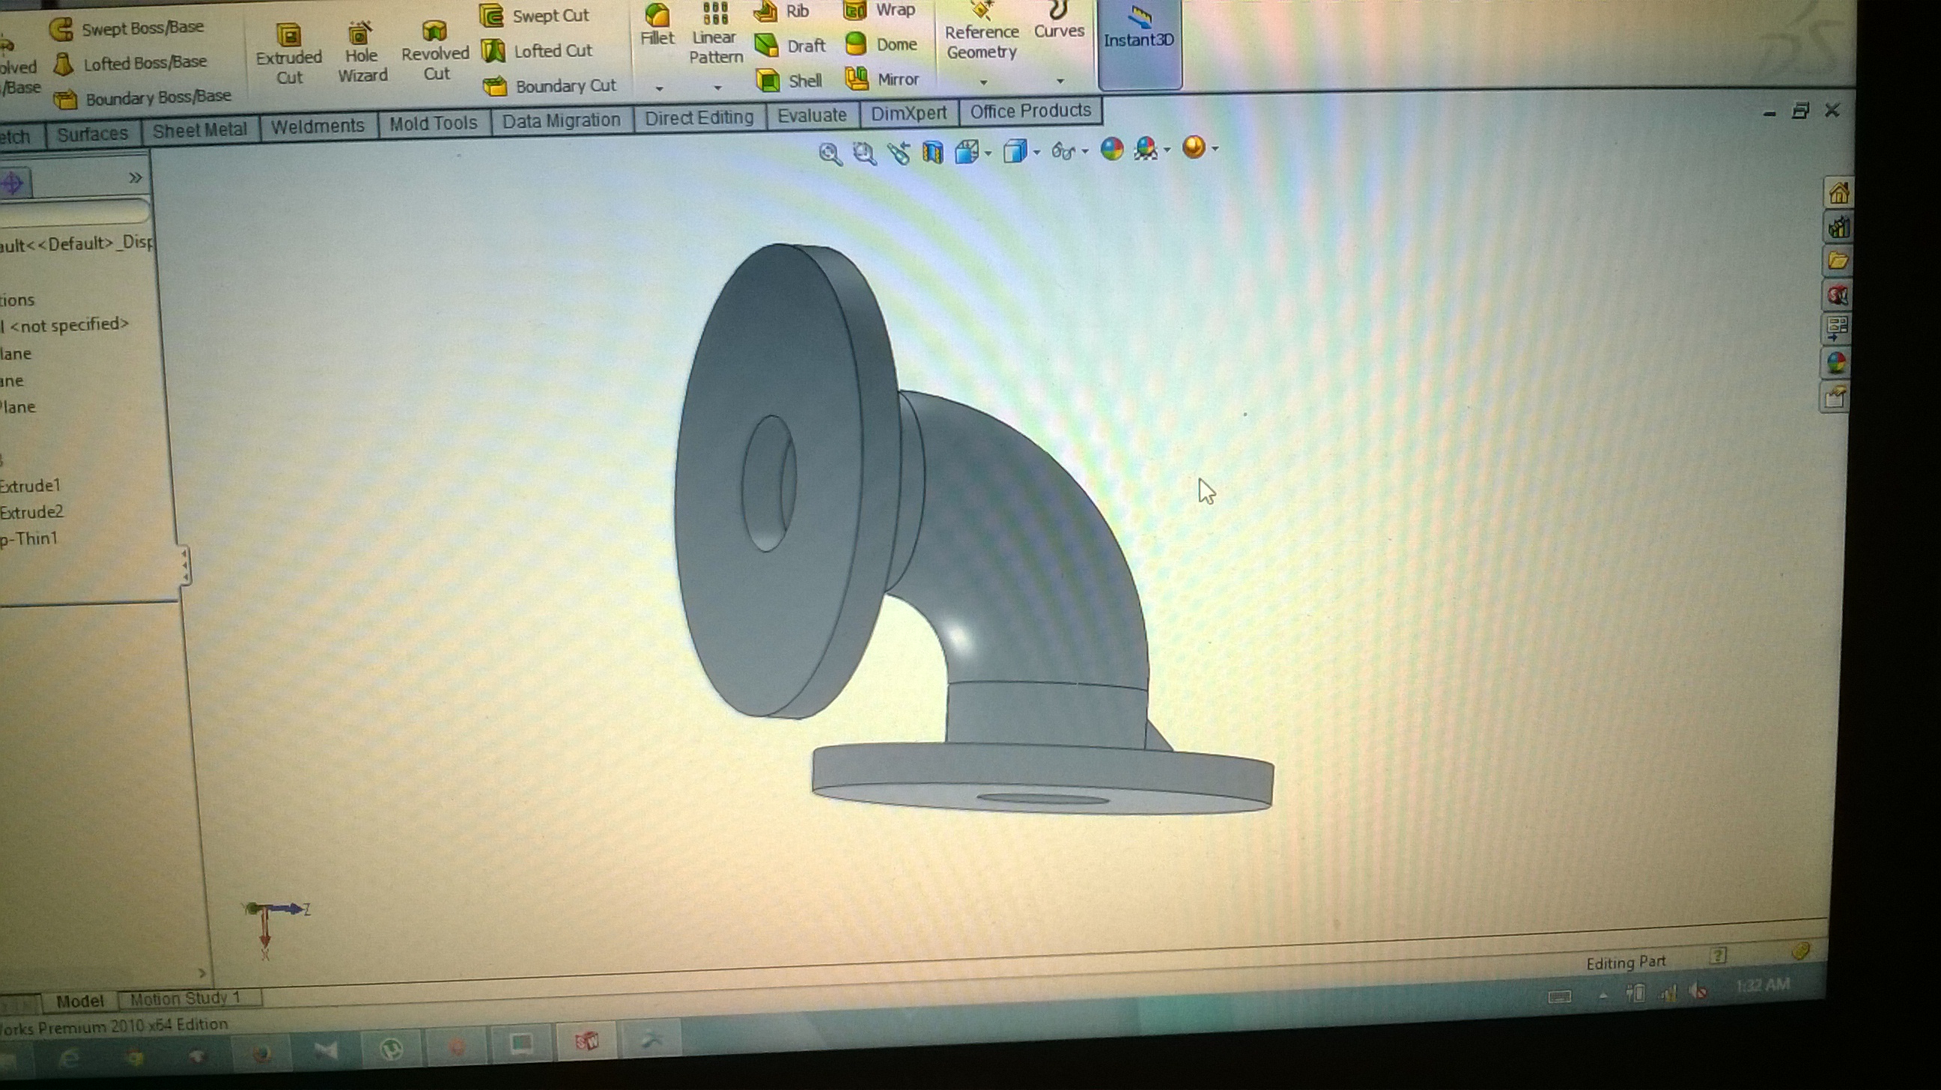
Task: Activate the Section View icon
Action: [x=933, y=153]
